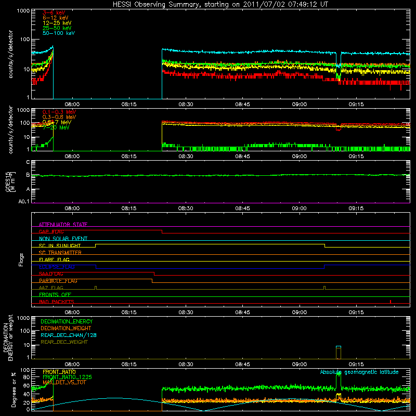416x416 pixels.
Task: Click the FRONTS_OFF flag label
Action: 55,295
